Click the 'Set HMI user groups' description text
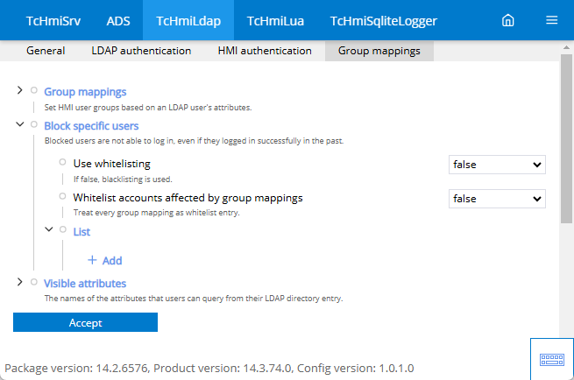The width and height of the screenshot is (574, 380). tap(148, 108)
